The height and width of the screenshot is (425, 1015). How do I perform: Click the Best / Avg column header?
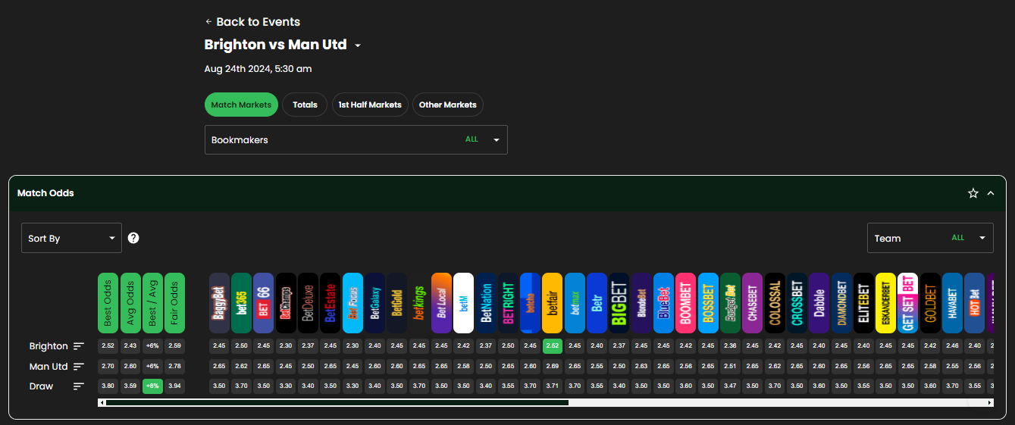tap(152, 303)
